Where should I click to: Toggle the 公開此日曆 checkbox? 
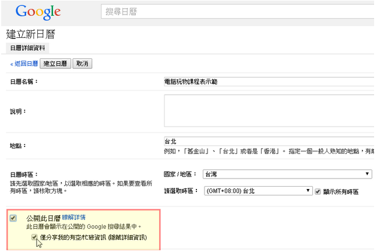click(13, 218)
